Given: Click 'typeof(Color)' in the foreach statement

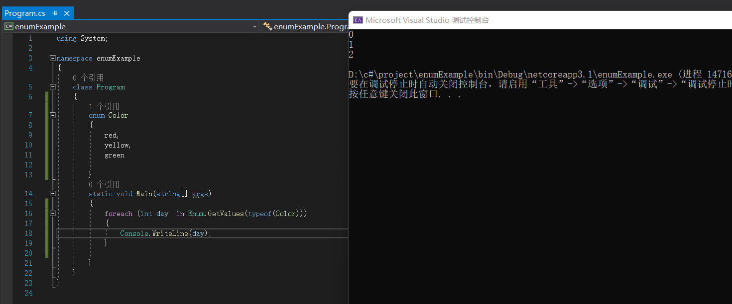Looking at the screenshot, I should (275, 214).
